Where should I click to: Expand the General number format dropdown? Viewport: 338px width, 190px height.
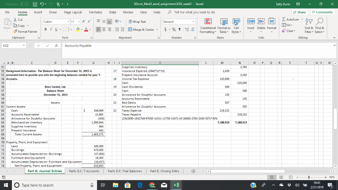[193, 22]
